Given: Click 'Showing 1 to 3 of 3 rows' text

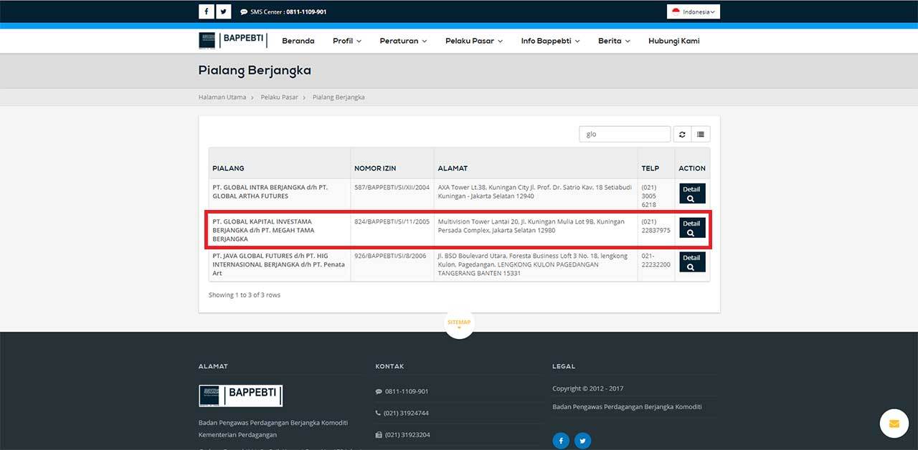Looking at the screenshot, I should 245,295.
